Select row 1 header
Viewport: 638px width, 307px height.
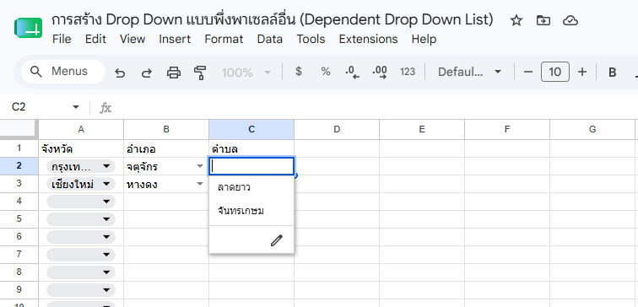[x=19, y=148]
